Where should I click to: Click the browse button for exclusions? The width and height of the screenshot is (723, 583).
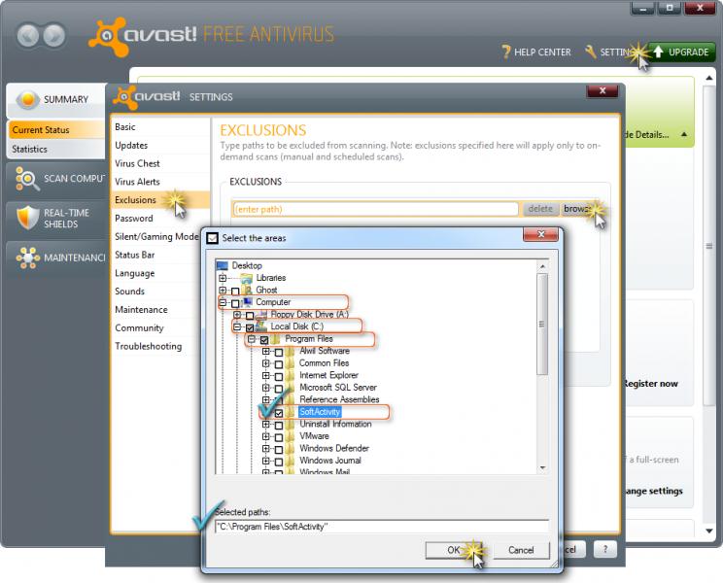pyautogui.click(x=578, y=209)
